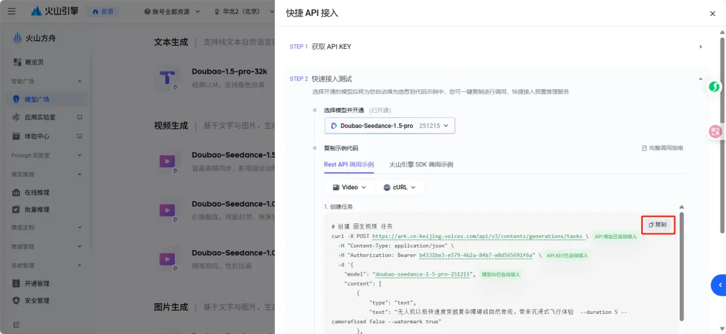The width and height of the screenshot is (726, 334).
Task: Click the 体验中心 external window icon
Action: click(x=79, y=136)
